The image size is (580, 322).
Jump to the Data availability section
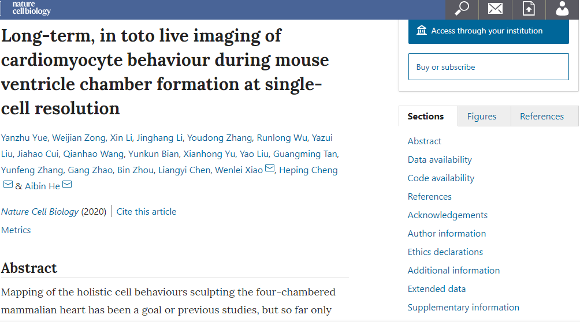click(440, 159)
